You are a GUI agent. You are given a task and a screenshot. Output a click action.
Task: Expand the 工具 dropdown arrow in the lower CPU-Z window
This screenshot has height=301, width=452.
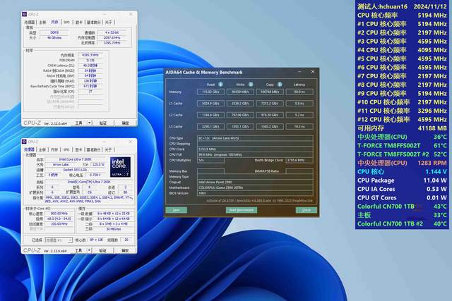(90, 251)
